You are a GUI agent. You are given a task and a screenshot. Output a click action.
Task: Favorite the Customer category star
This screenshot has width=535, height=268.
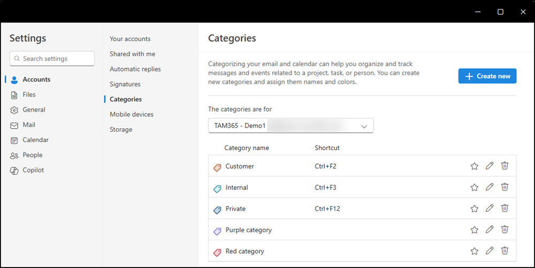[474, 166]
